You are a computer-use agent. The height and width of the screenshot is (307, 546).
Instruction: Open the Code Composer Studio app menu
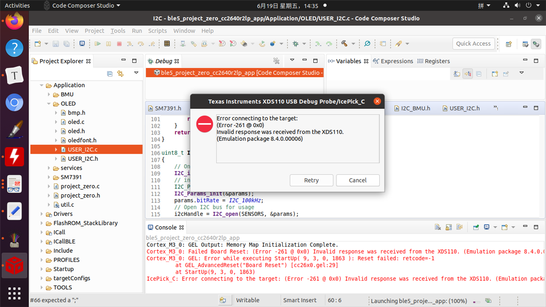tap(83, 6)
